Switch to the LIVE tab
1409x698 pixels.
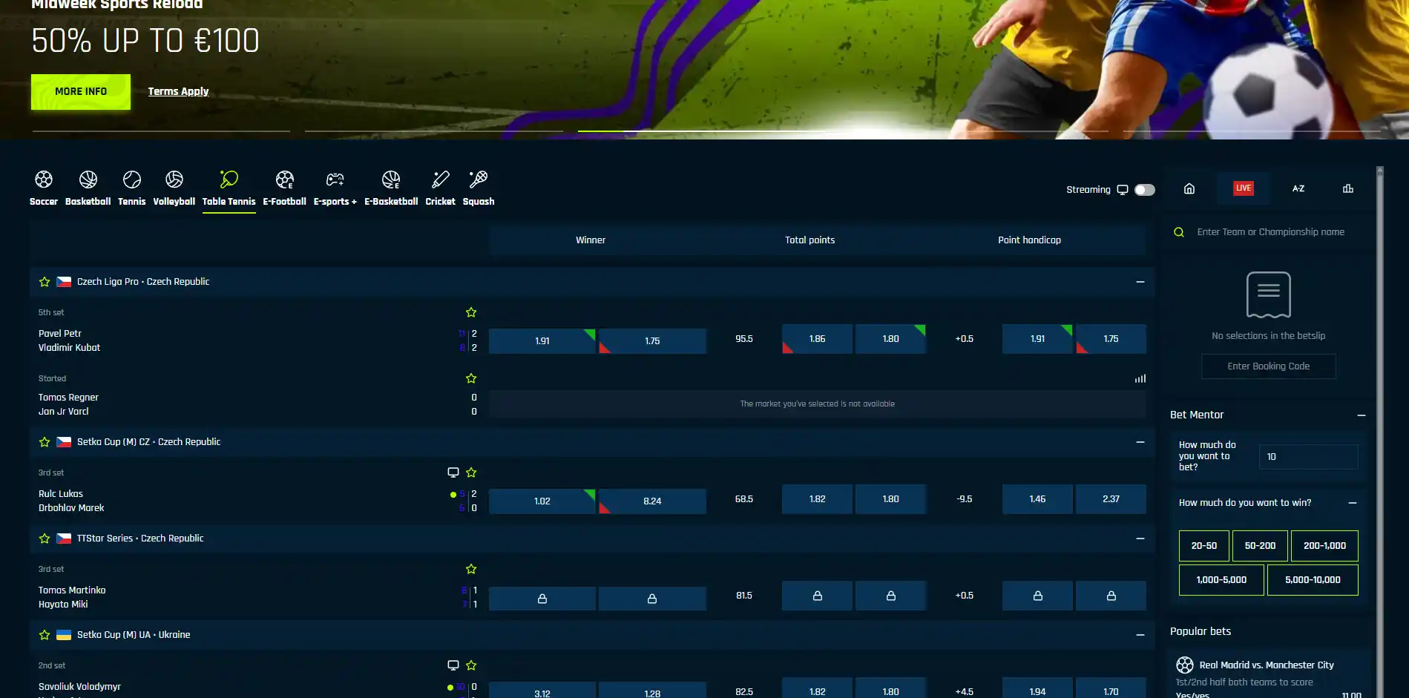1244,188
